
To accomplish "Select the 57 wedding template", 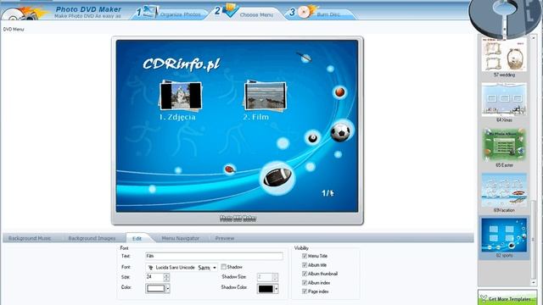I will pyautogui.click(x=504, y=57).
